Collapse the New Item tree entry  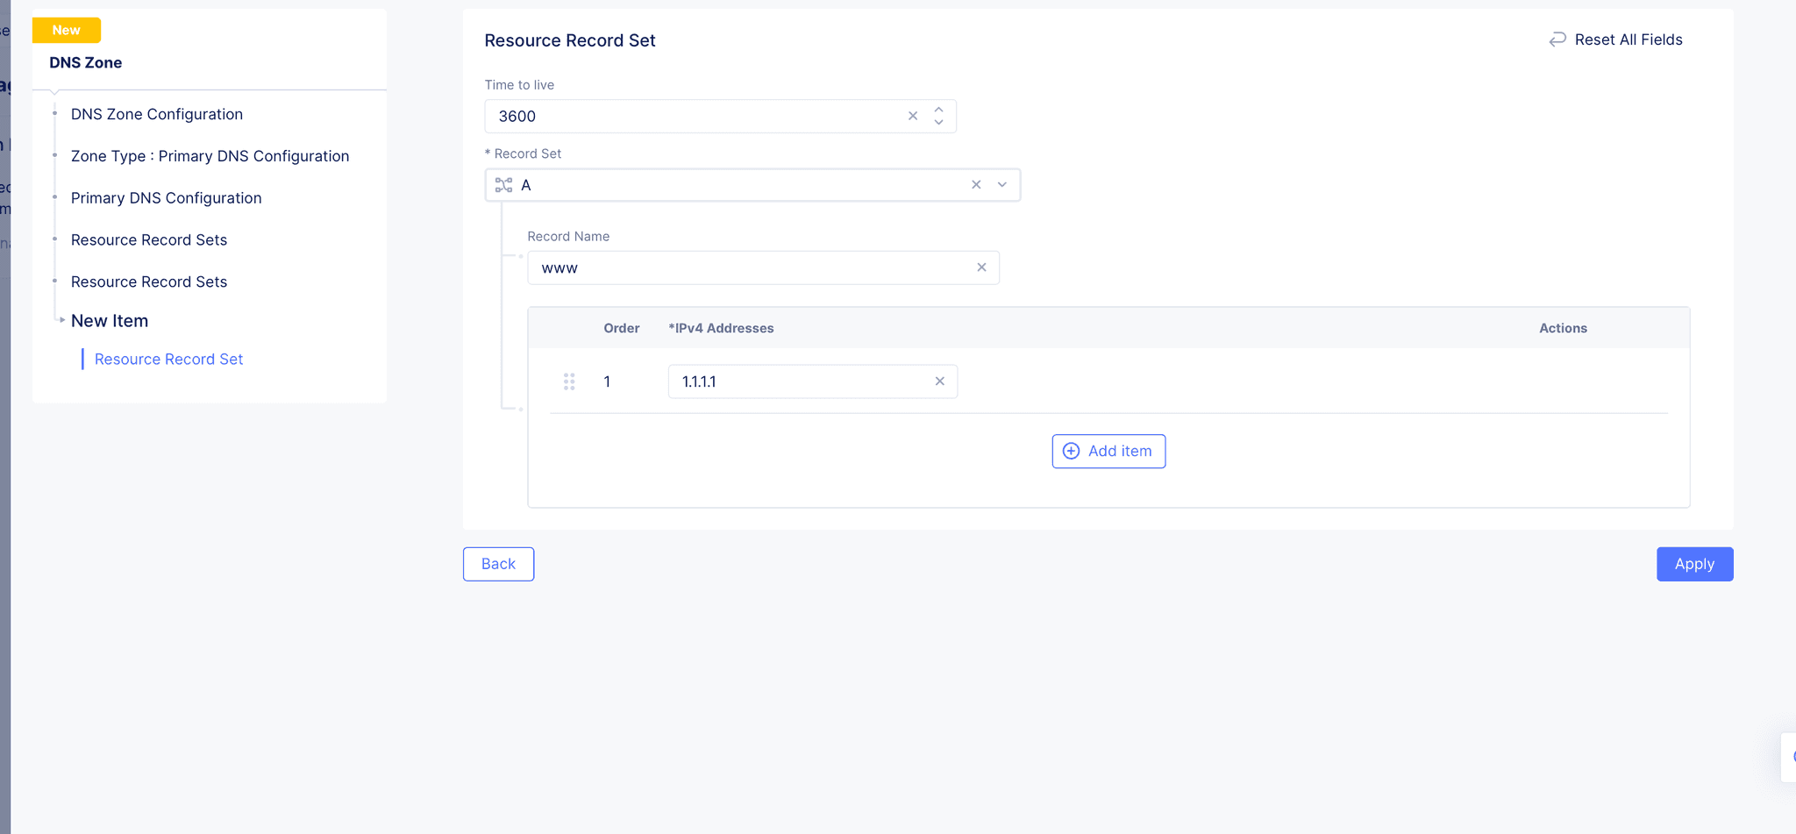coord(61,320)
